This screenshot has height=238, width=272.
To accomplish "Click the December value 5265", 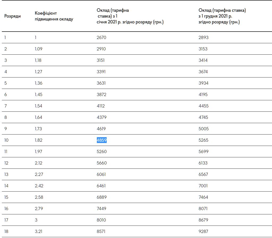I will coord(203,140).
